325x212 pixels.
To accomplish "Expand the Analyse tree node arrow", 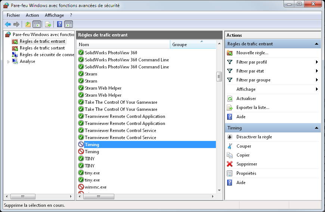I will [8, 62].
